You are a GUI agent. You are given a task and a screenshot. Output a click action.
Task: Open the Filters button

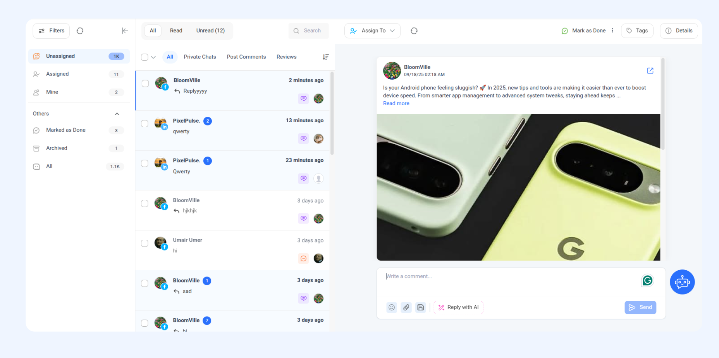tap(51, 31)
